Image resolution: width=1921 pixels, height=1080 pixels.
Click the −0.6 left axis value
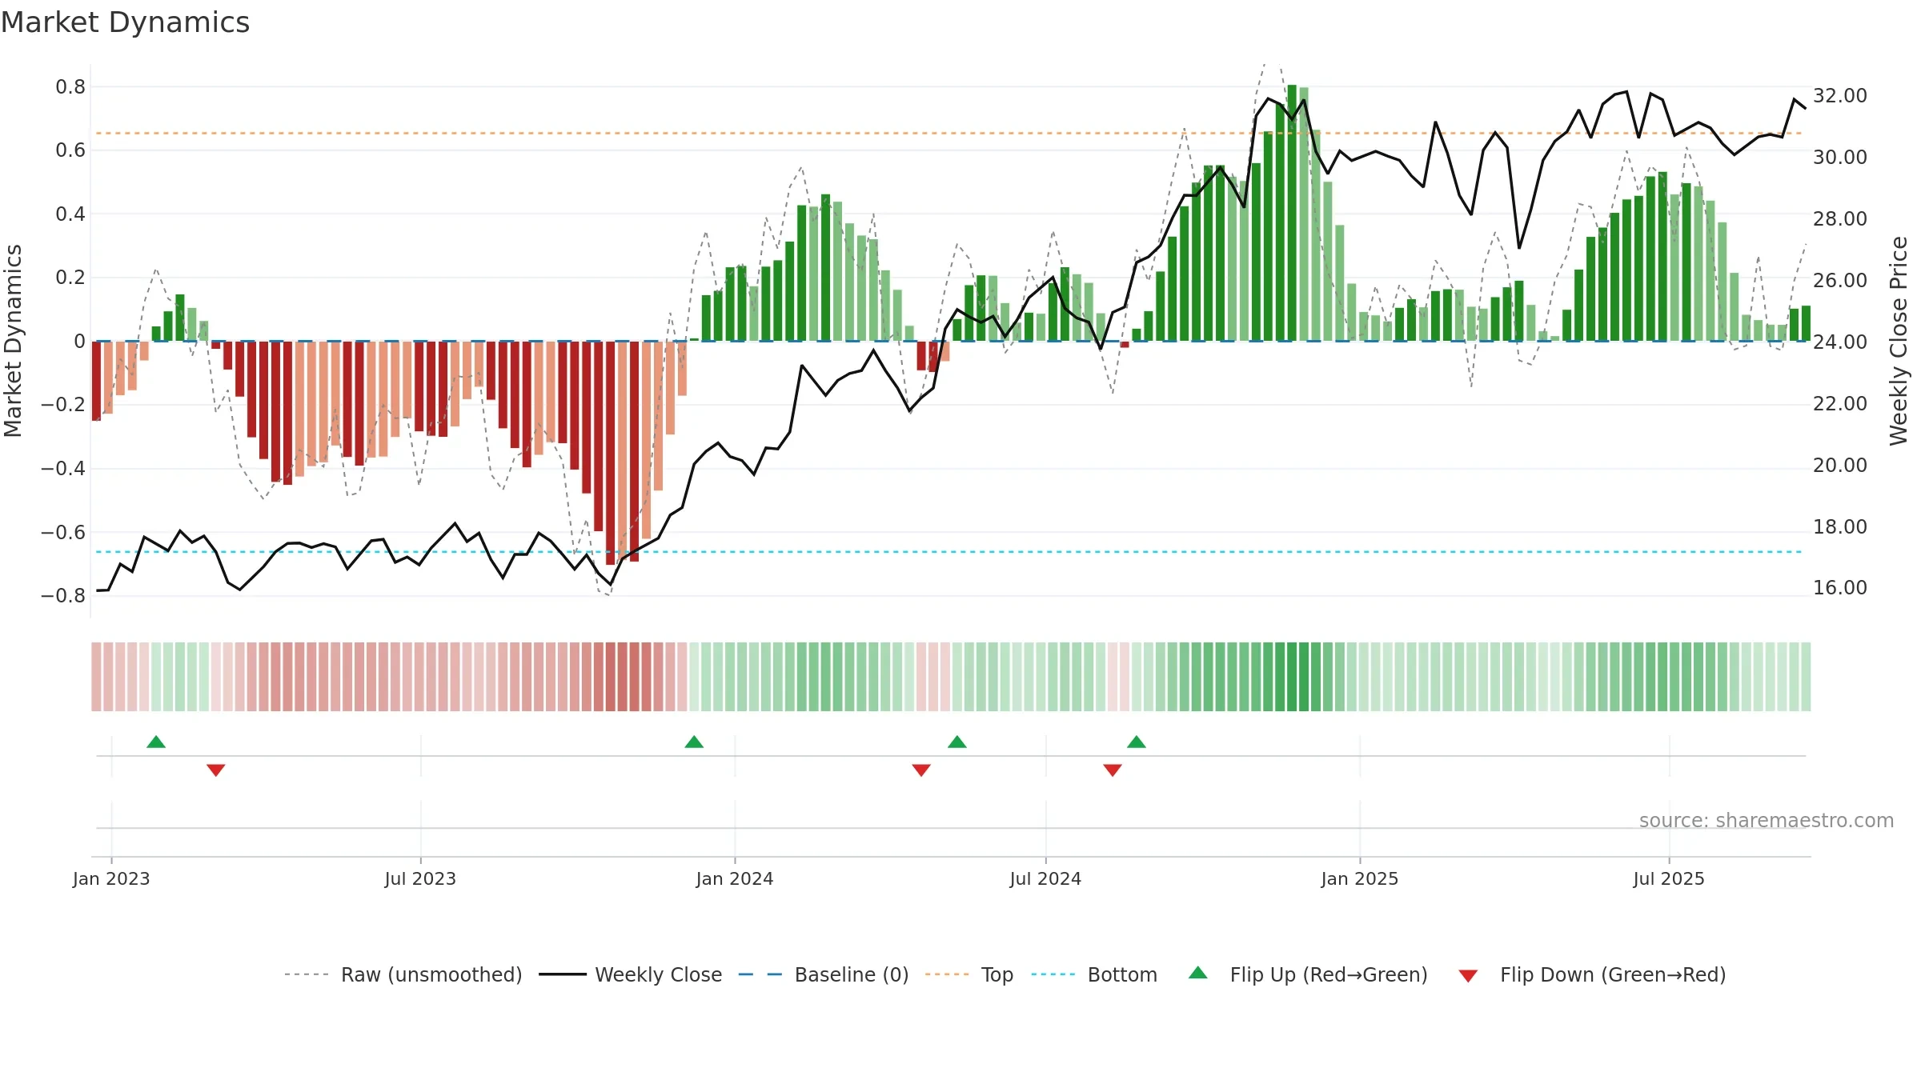63,532
